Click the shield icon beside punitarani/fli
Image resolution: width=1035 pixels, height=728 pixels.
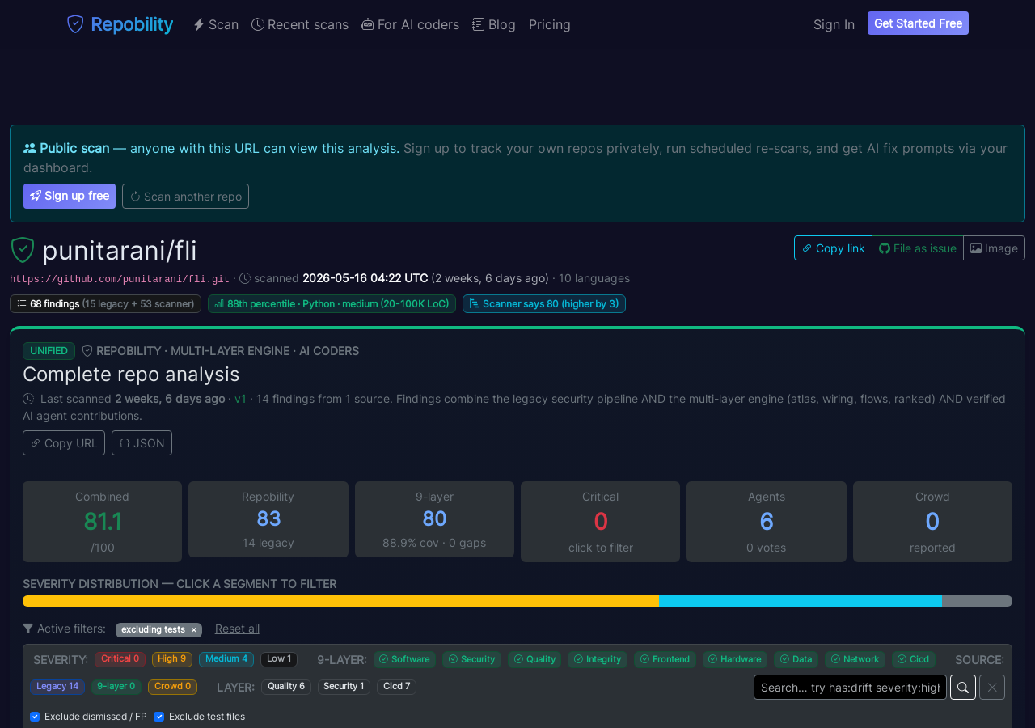tap(23, 250)
